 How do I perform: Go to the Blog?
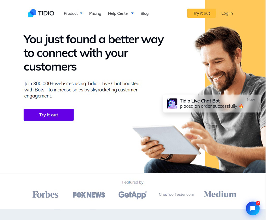(145, 13)
